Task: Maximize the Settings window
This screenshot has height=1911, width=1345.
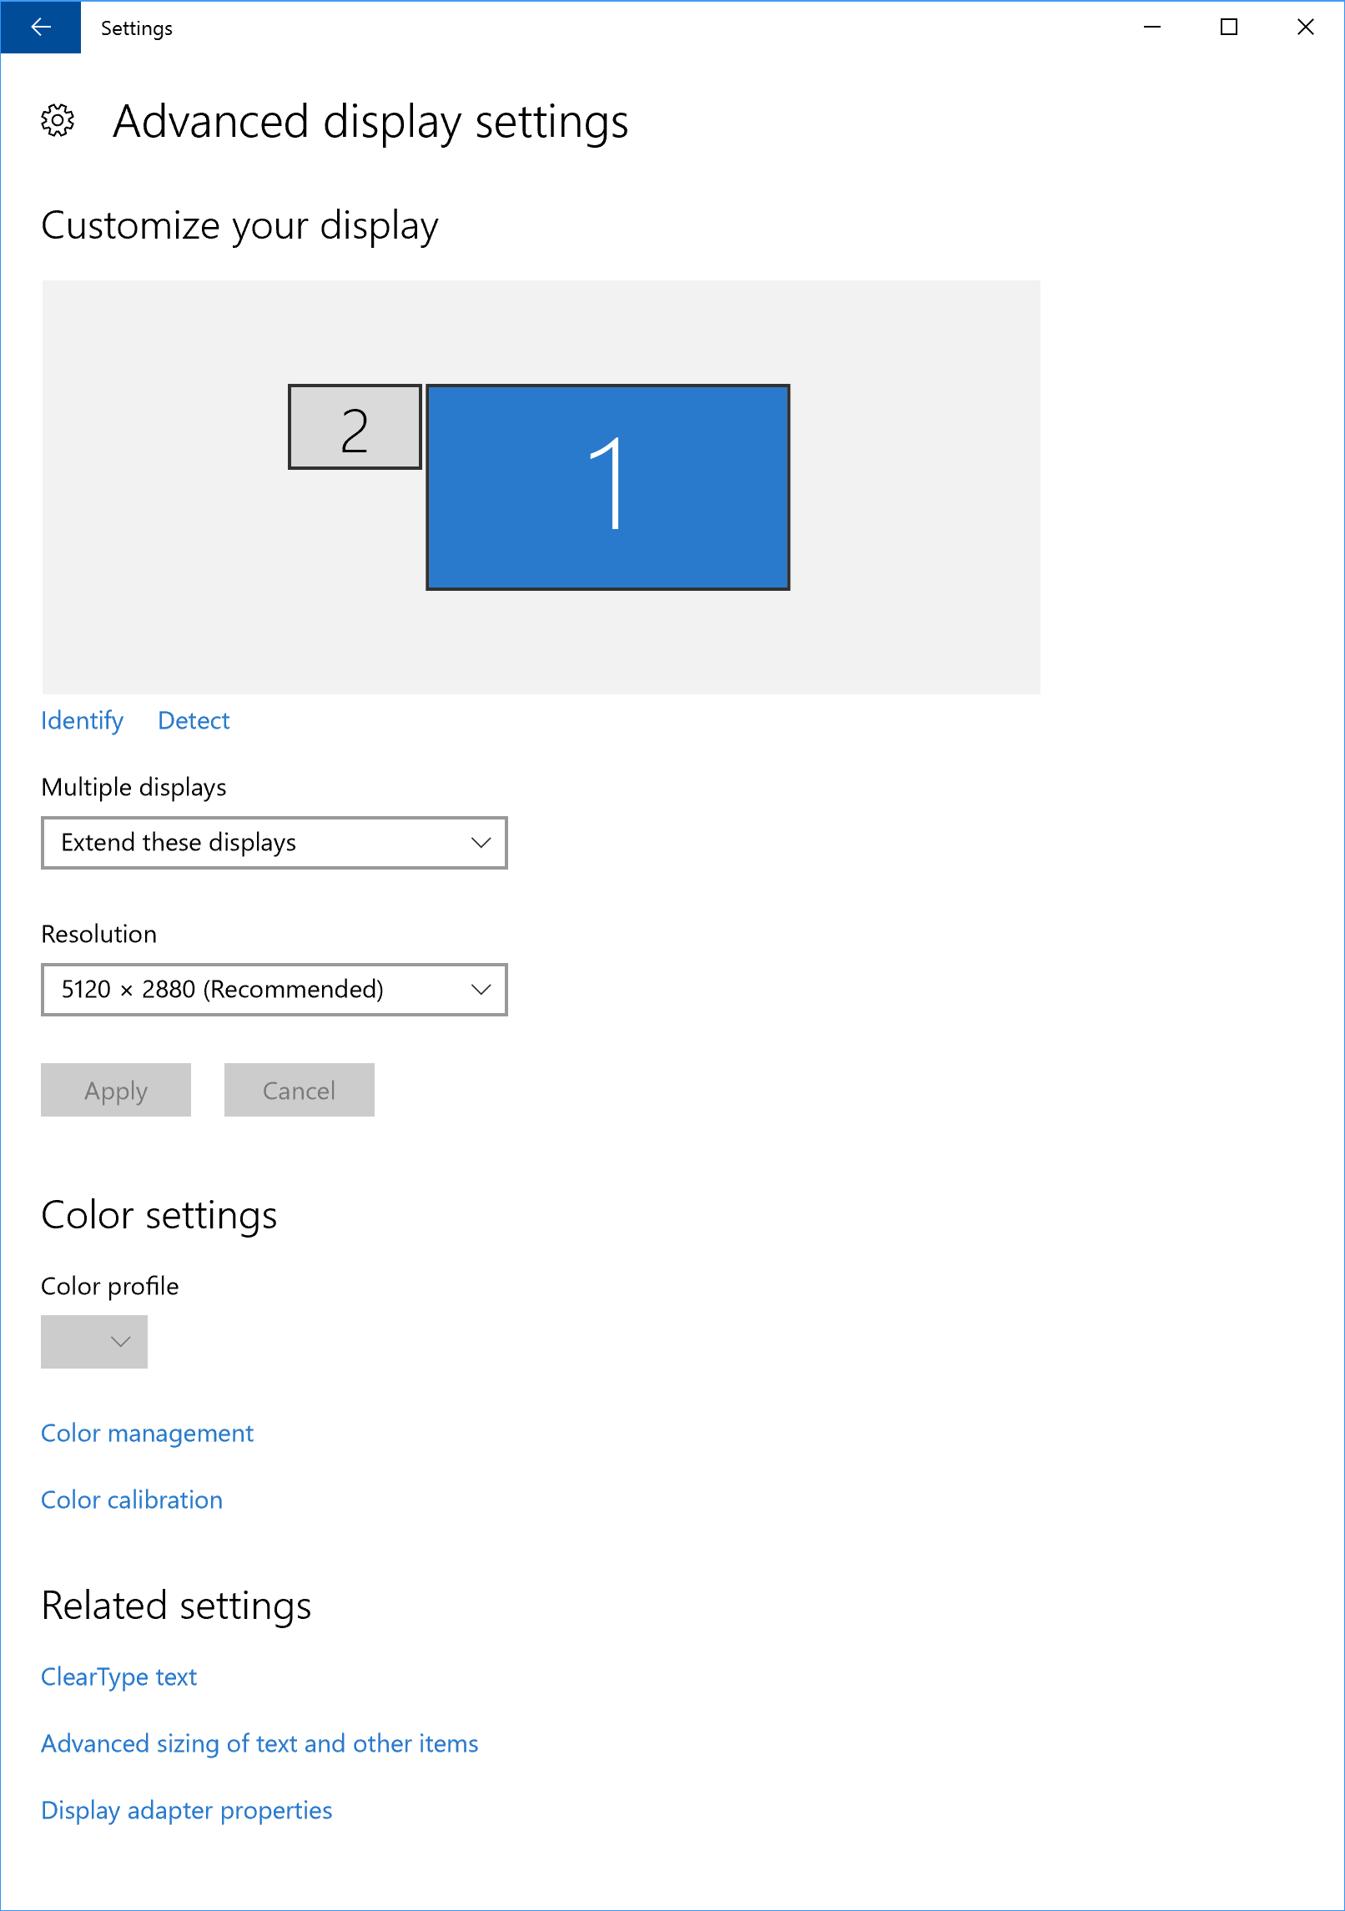Action: coord(1229,27)
